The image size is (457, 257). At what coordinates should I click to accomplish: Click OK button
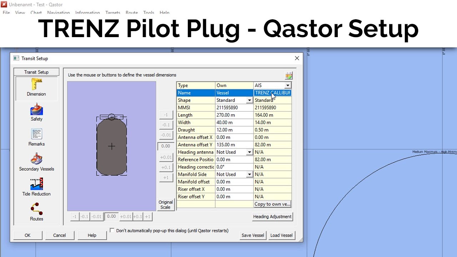tap(27, 235)
